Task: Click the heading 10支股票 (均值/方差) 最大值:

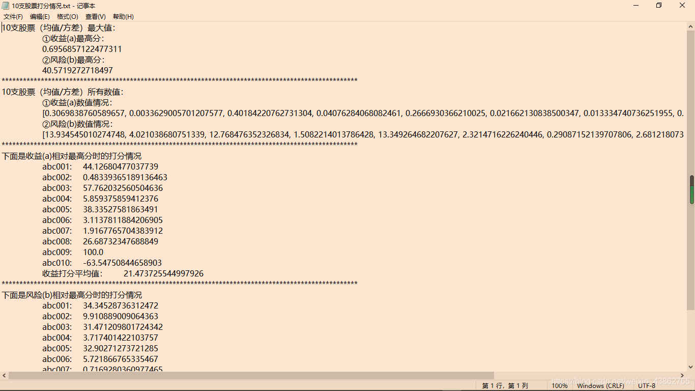Action: (59, 28)
